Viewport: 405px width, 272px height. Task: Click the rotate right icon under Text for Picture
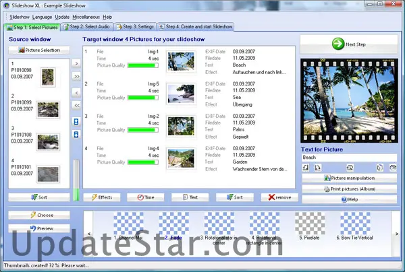[x=318, y=168]
